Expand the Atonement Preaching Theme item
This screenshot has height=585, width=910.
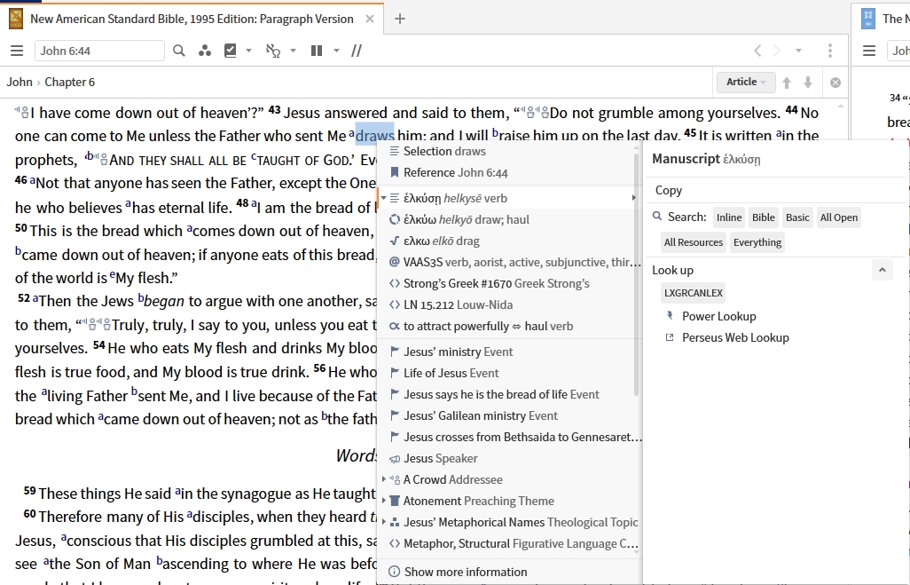pyautogui.click(x=384, y=500)
